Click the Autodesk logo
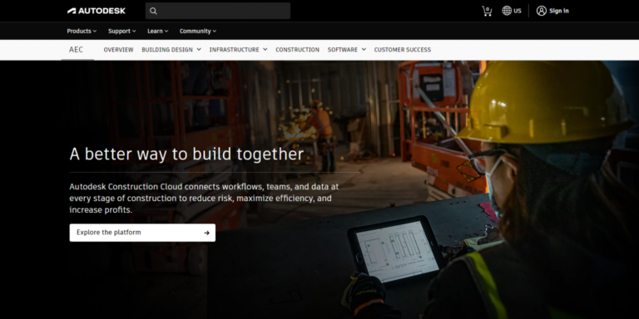Viewport: 639px width, 319px height. (97, 11)
